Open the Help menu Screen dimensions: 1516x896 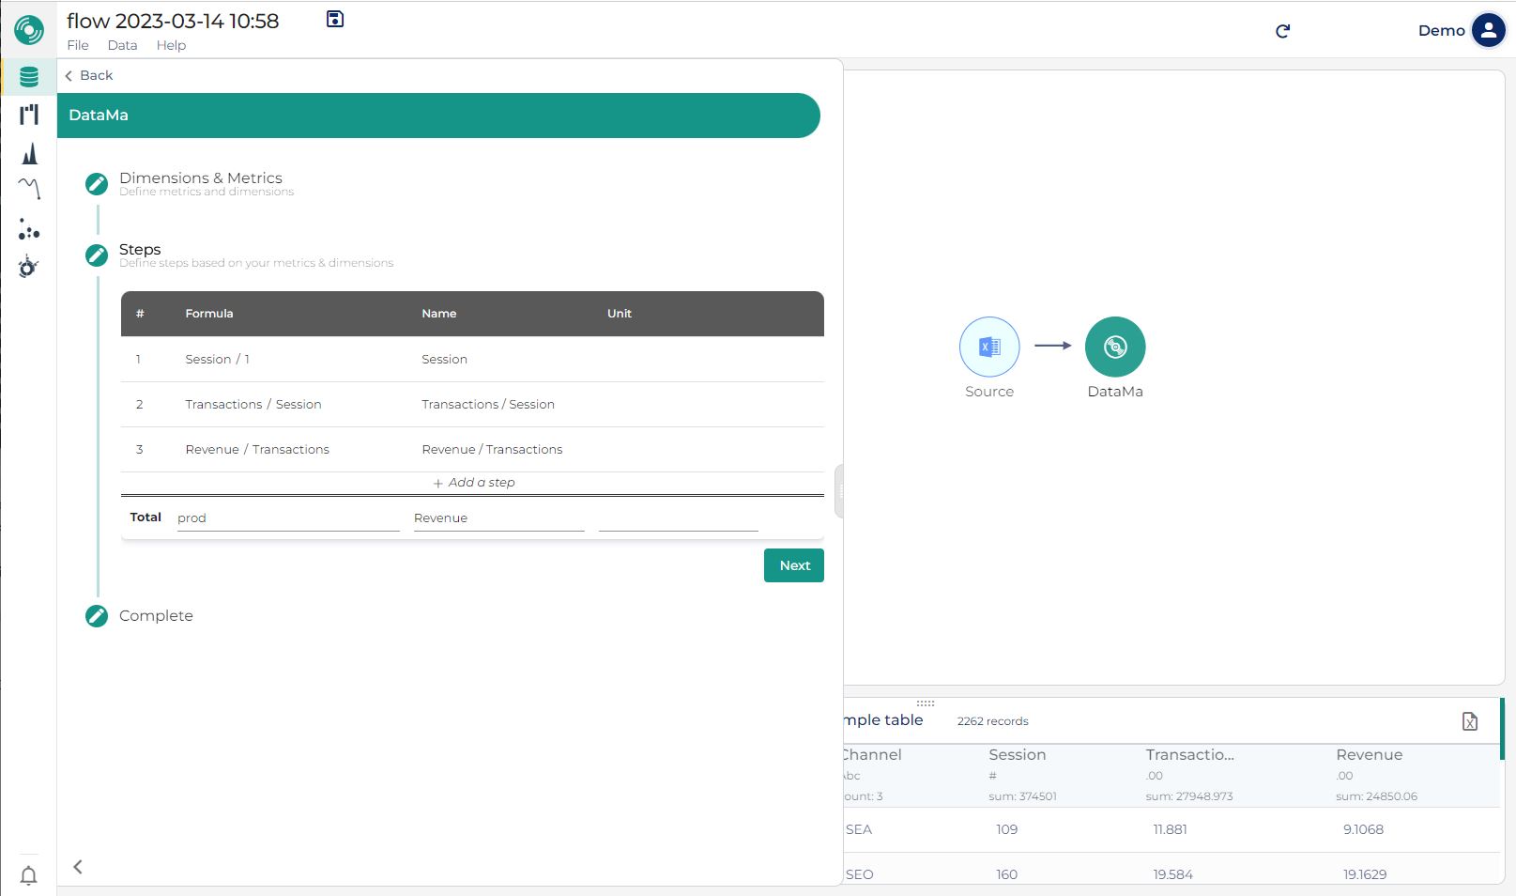[x=171, y=45]
